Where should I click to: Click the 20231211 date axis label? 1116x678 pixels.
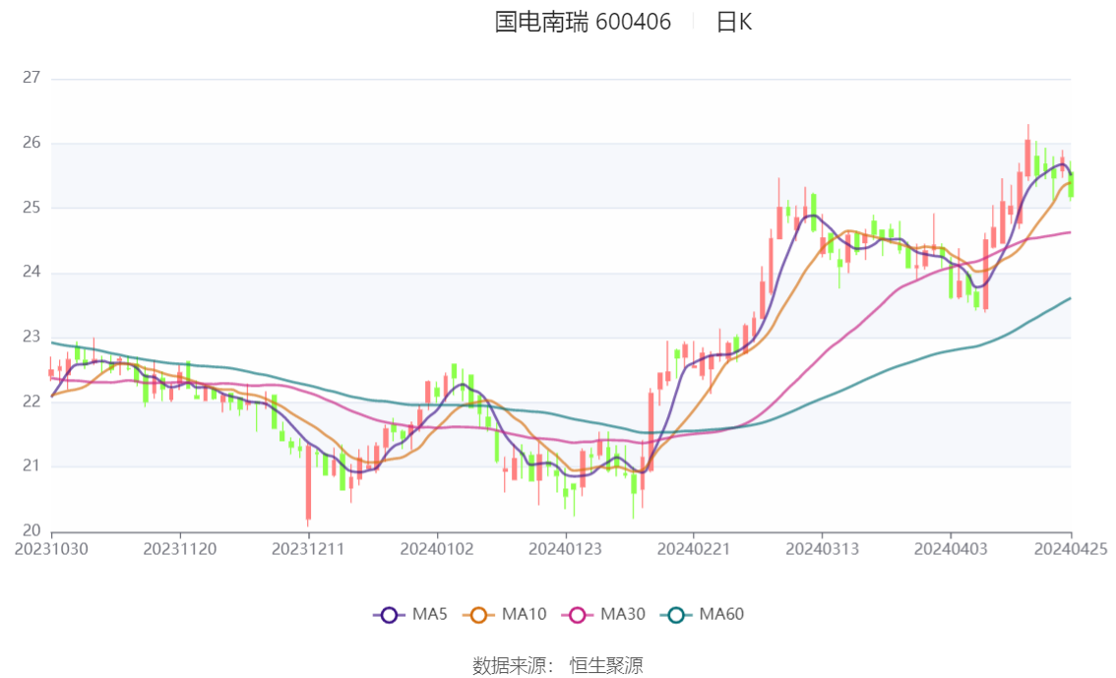pyautogui.click(x=308, y=549)
